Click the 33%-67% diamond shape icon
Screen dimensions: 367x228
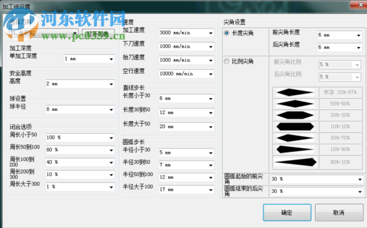pyautogui.click(x=295, y=92)
